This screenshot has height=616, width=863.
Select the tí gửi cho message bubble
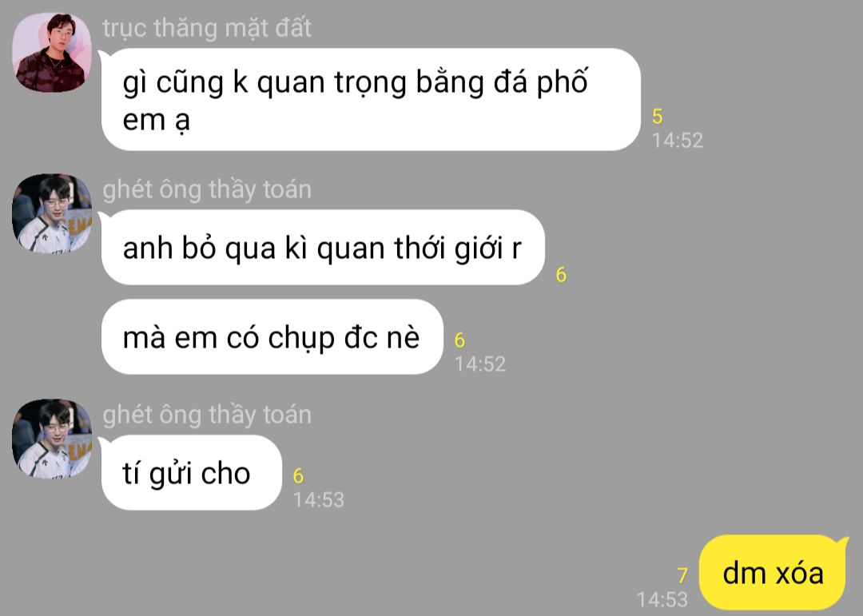[192, 472]
